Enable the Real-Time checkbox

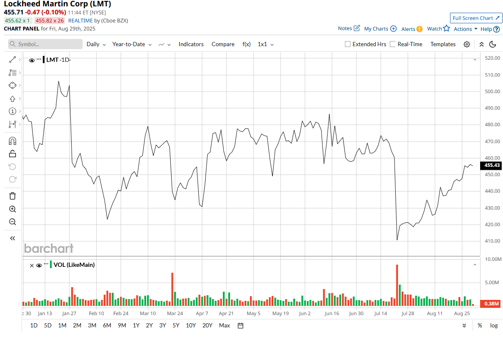click(x=392, y=44)
